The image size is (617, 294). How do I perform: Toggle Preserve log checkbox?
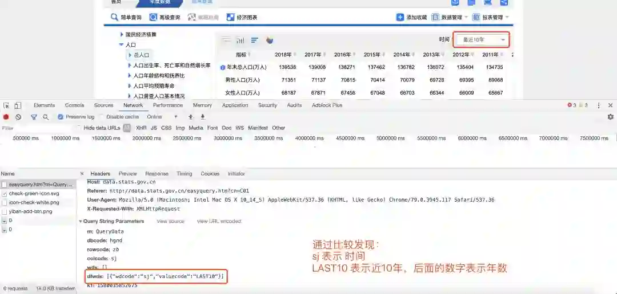click(x=60, y=117)
